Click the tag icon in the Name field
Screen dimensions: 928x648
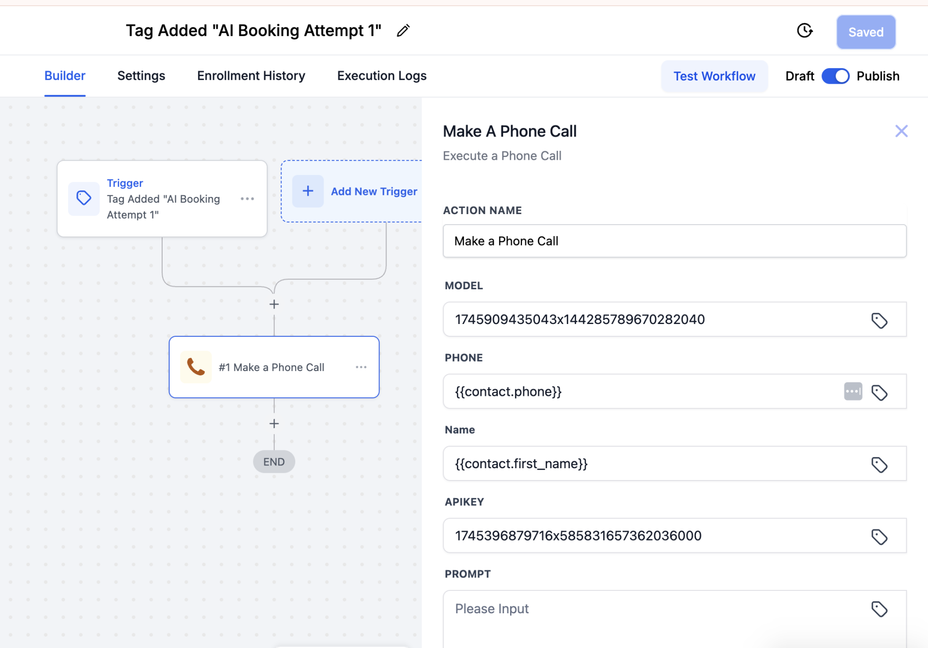pyautogui.click(x=879, y=464)
